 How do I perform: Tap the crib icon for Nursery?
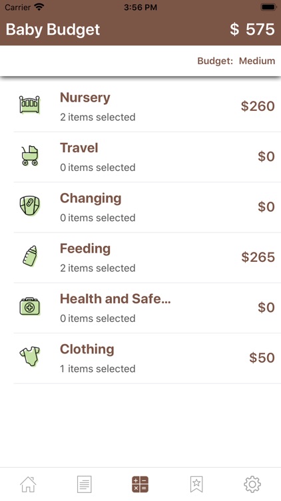coord(29,104)
